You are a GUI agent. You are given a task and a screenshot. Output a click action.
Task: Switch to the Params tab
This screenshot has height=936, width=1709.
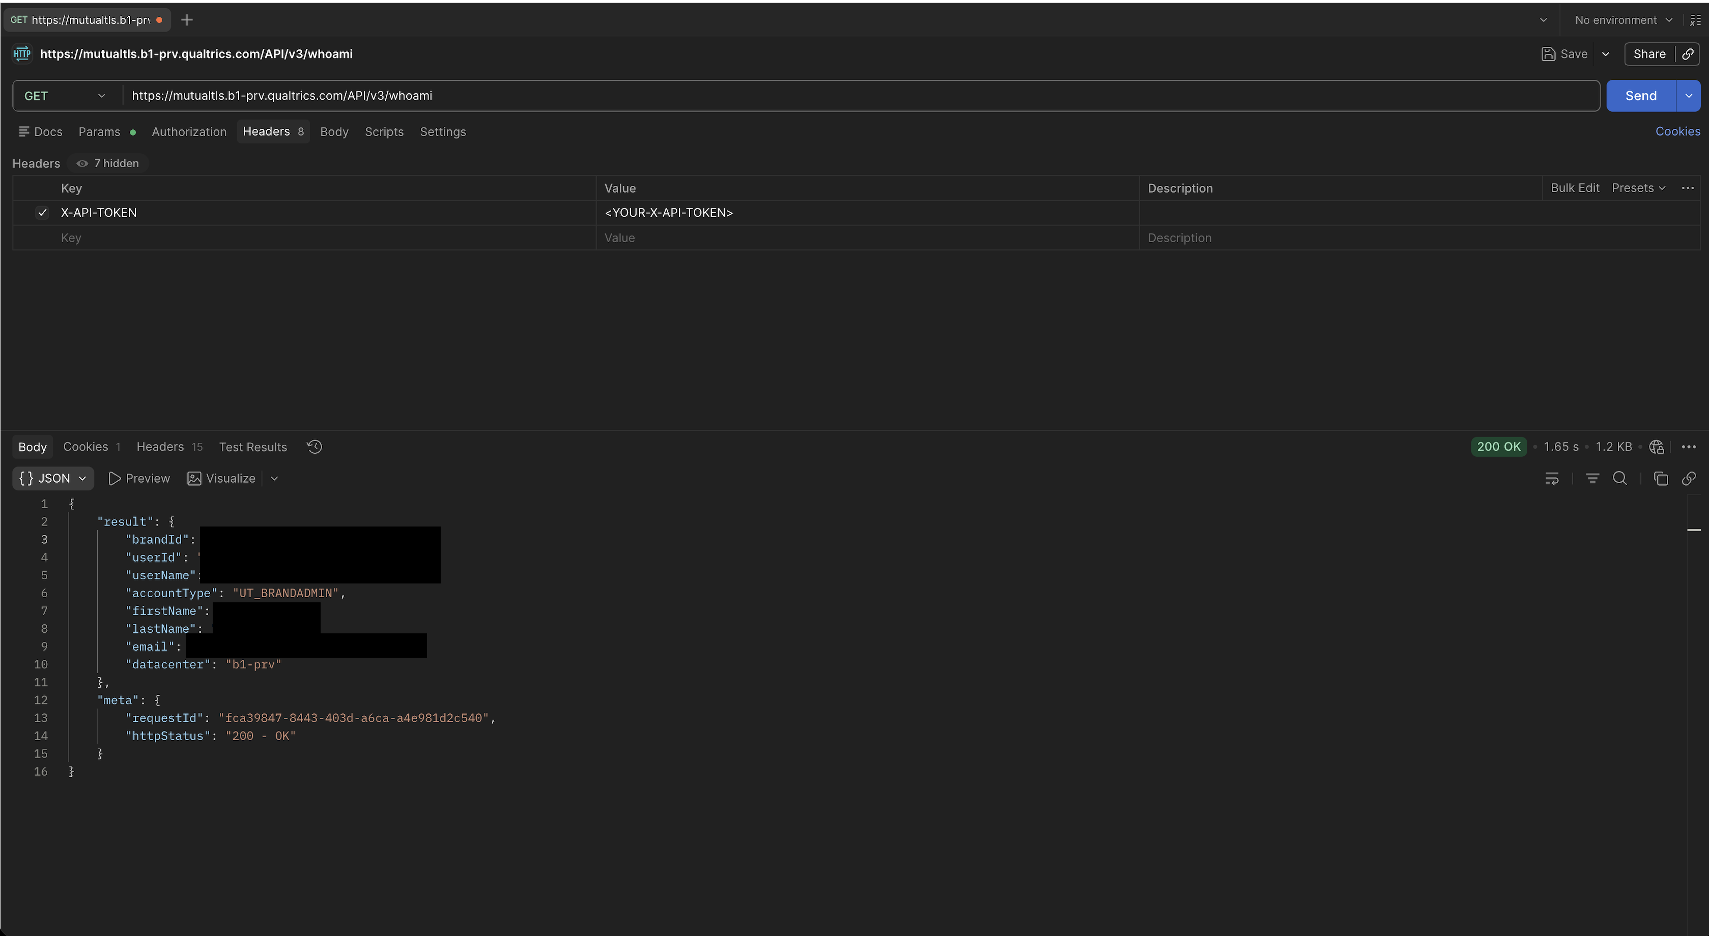[x=107, y=132]
